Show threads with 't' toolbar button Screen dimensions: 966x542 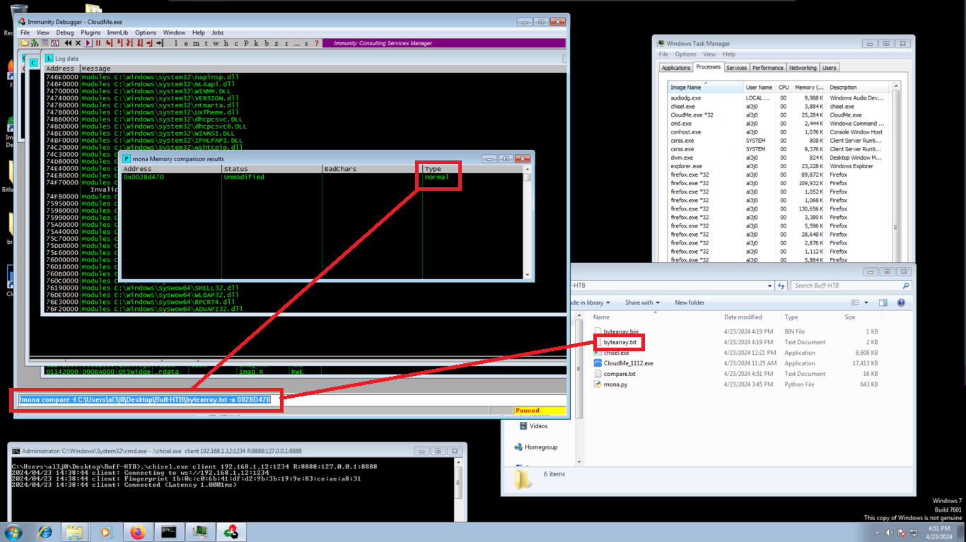click(206, 43)
